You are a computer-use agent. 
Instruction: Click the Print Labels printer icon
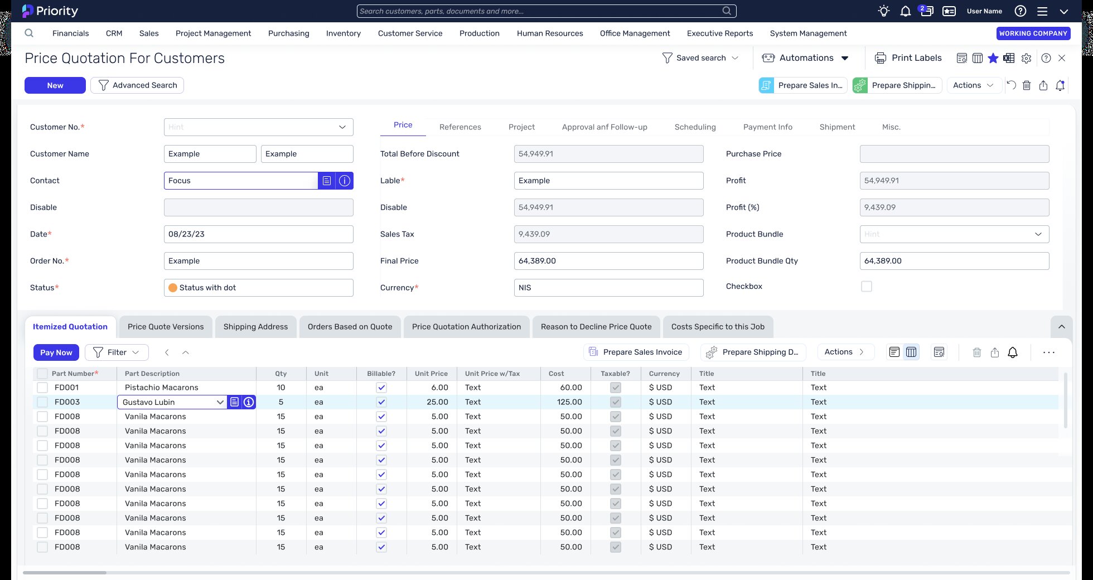881,58
